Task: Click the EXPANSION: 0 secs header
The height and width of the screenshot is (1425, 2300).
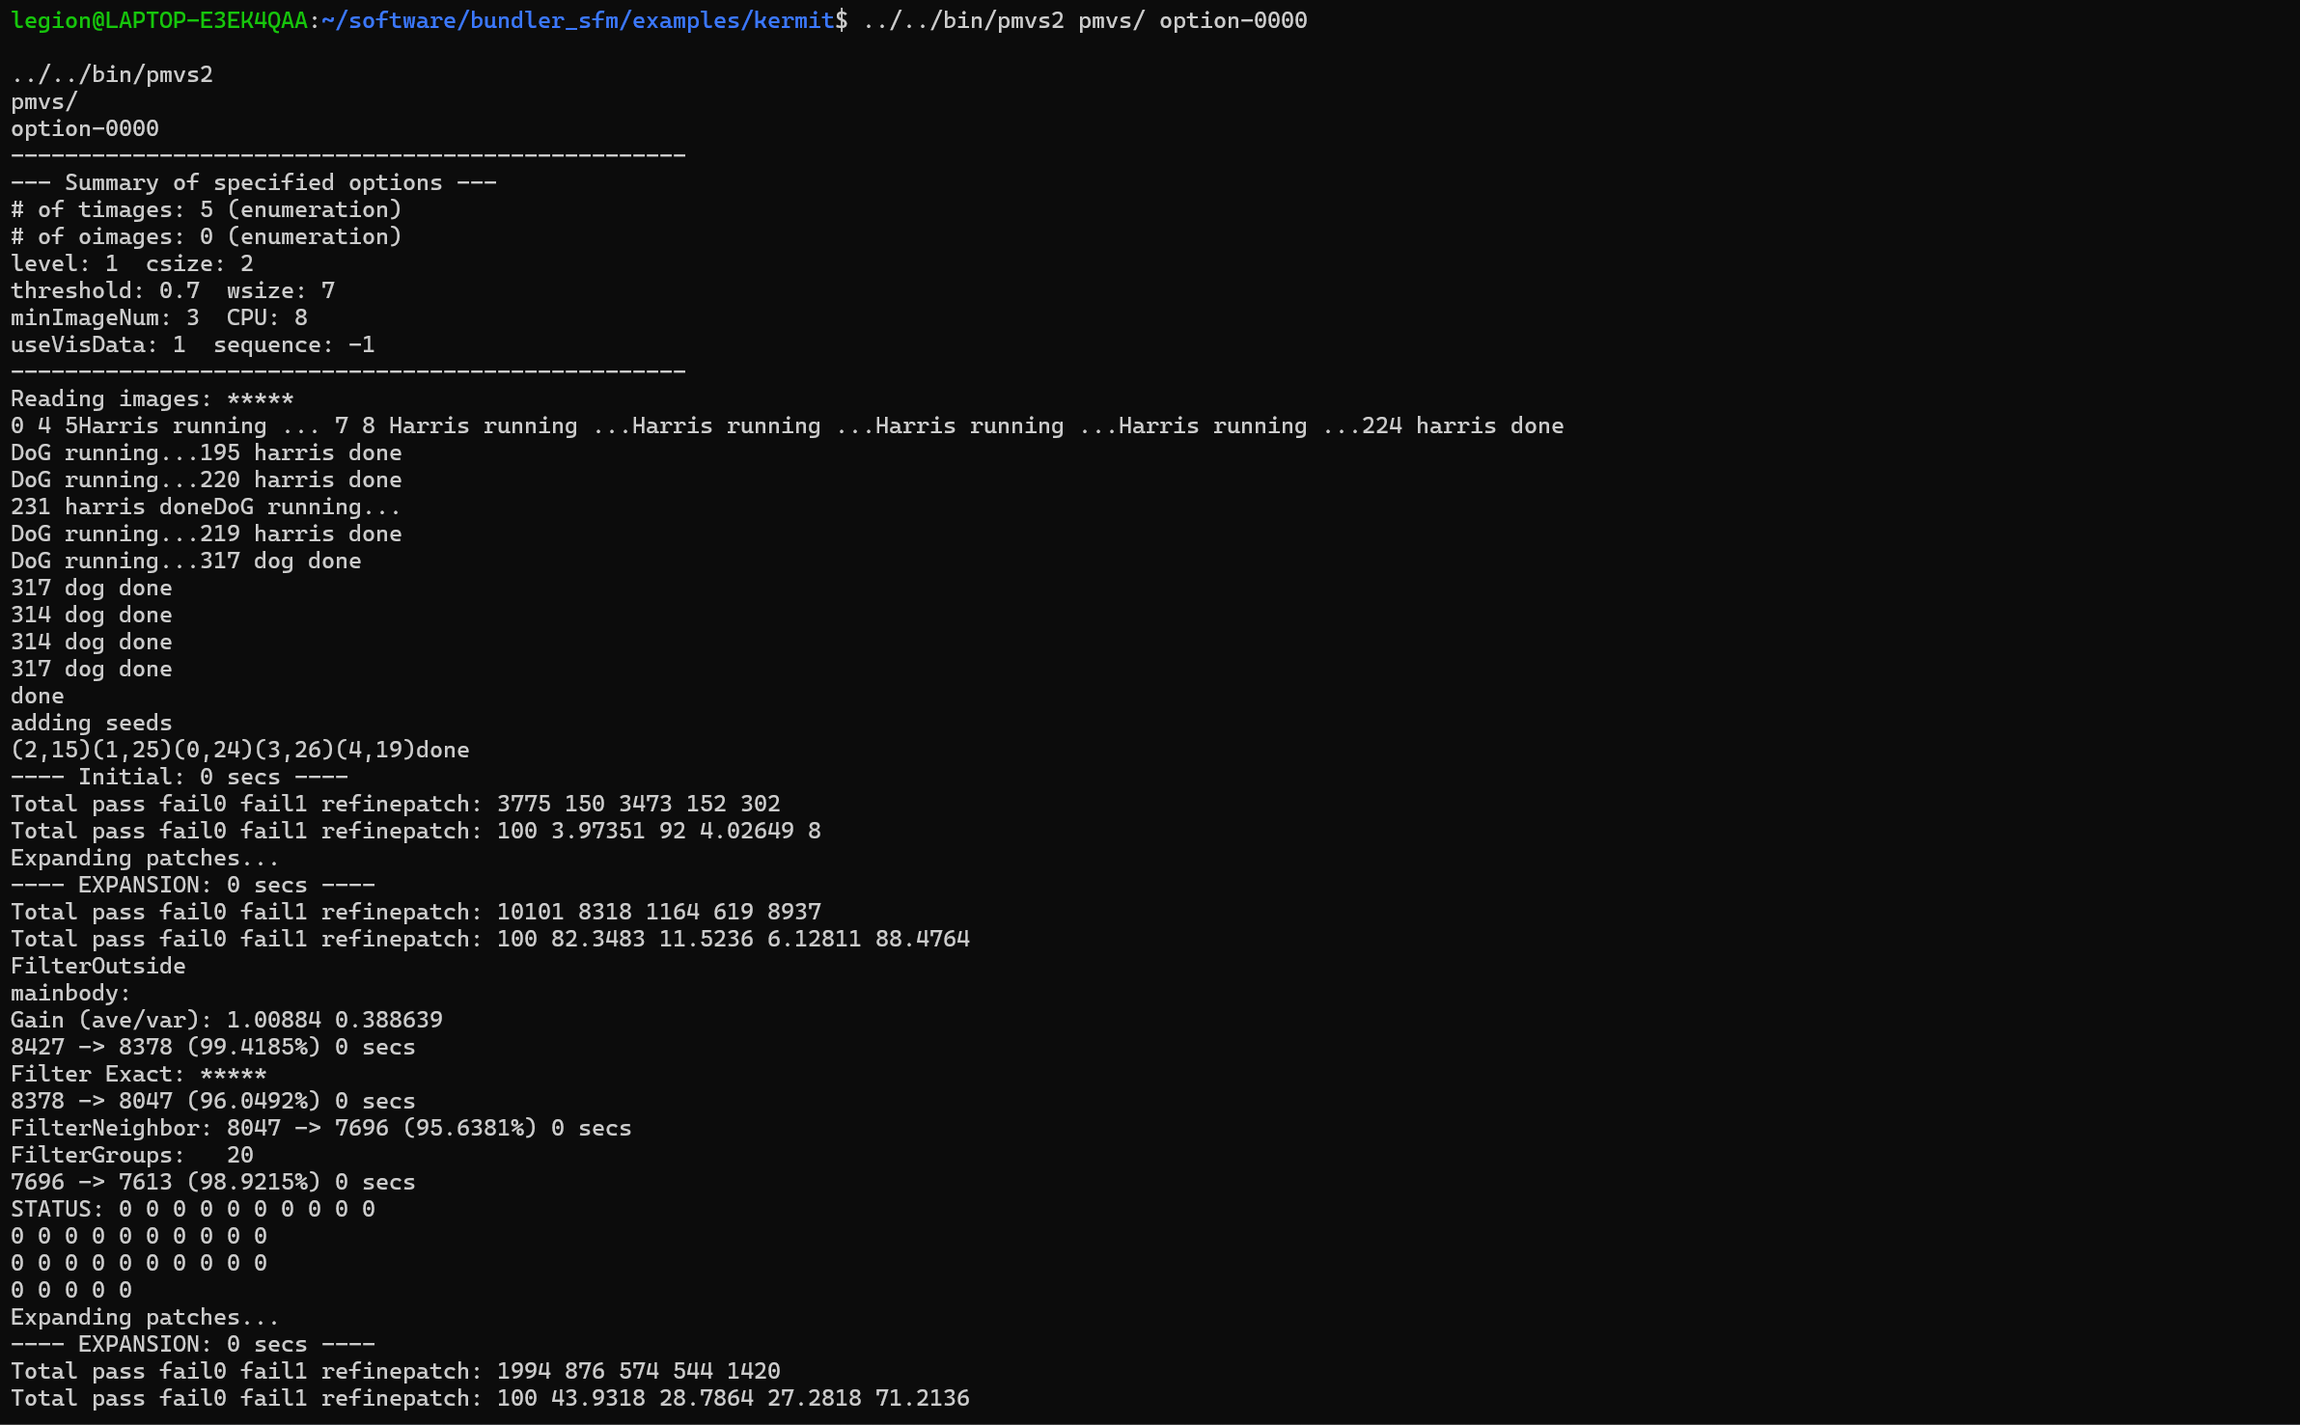Action: [x=193, y=885]
